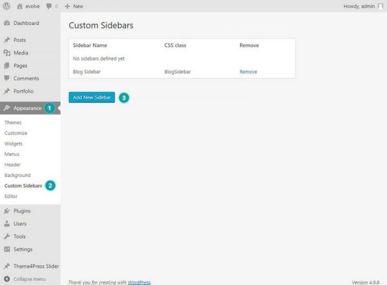Screen dimensions: 387x285
Task: Click the Blog Sidebar name cell
Action: [86, 72]
